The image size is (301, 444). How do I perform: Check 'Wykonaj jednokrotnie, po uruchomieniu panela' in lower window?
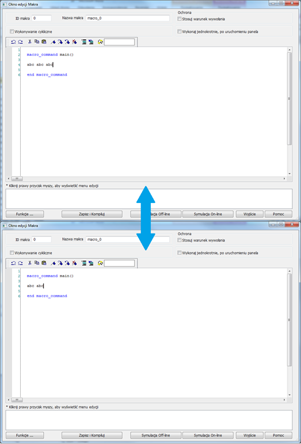click(x=179, y=253)
